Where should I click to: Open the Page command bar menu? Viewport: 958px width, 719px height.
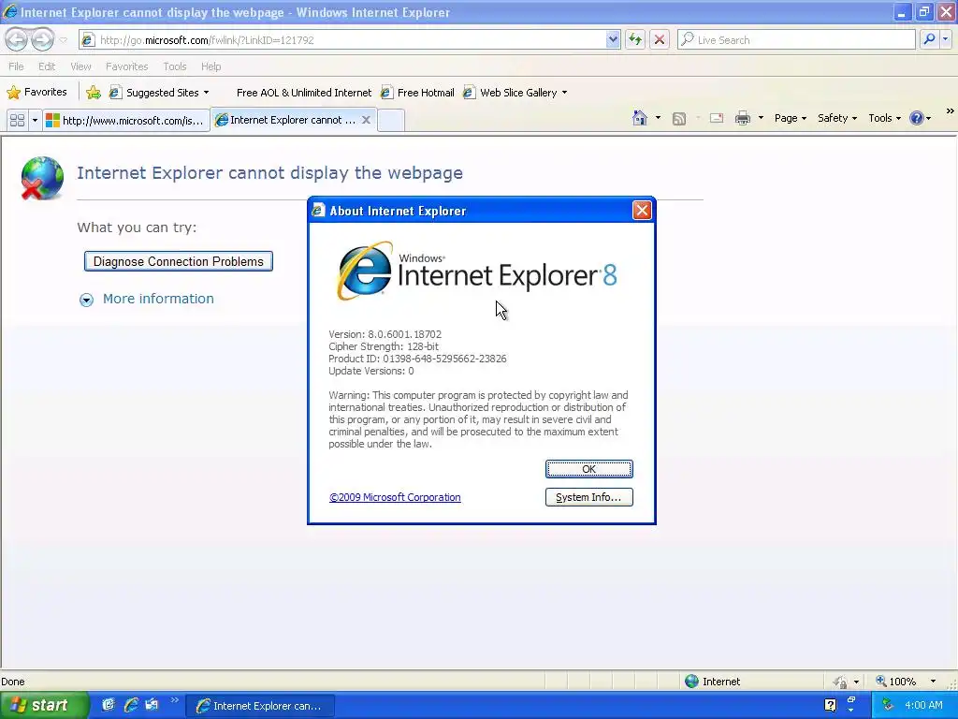[x=790, y=118]
